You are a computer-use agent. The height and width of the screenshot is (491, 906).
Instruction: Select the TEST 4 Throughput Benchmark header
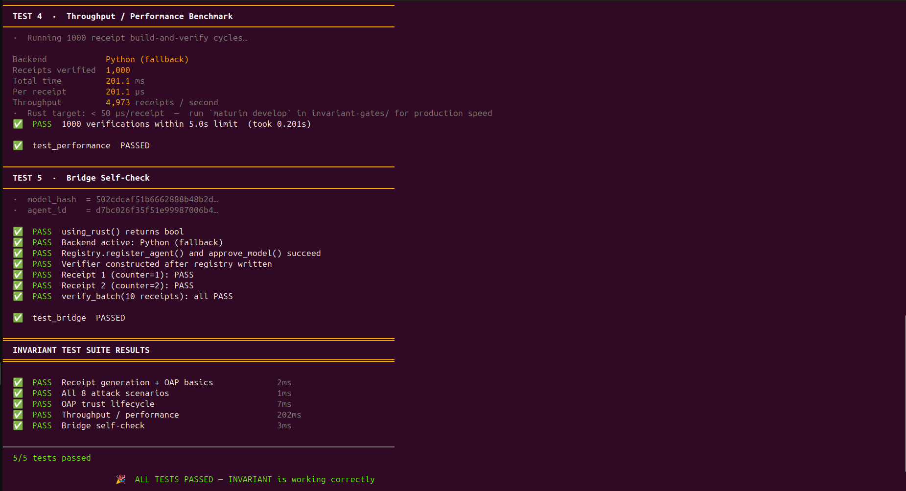click(x=123, y=16)
